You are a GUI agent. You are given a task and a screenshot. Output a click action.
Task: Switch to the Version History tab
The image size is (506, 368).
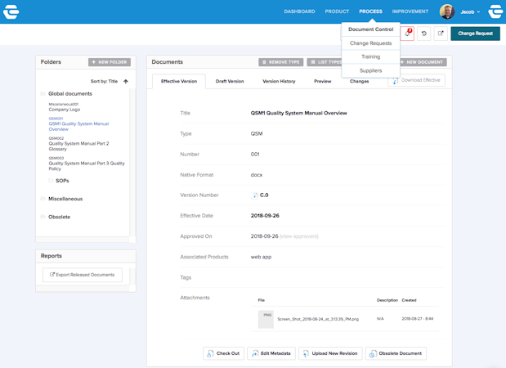[x=279, y=81]
